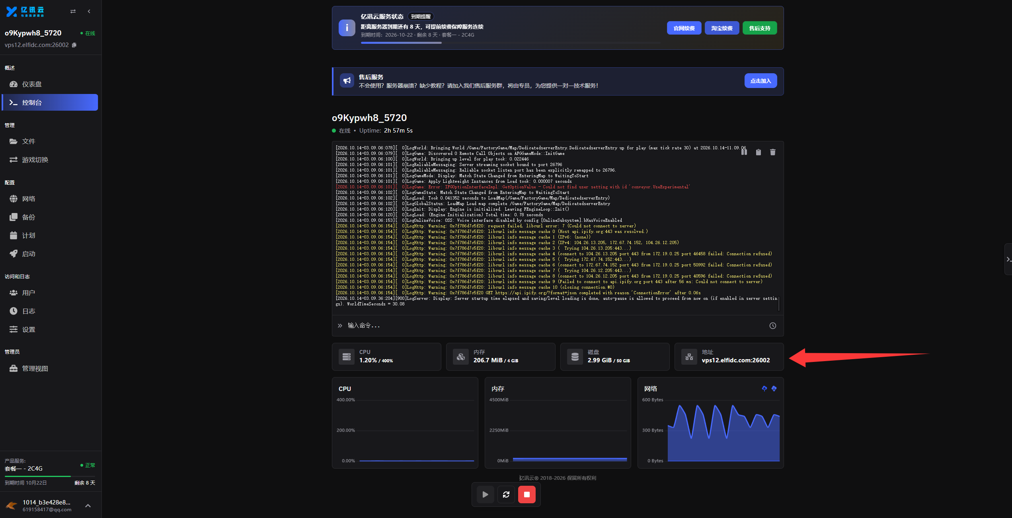Select 控制台 console menu item
1012x518 pixels.
pos(50,102)
